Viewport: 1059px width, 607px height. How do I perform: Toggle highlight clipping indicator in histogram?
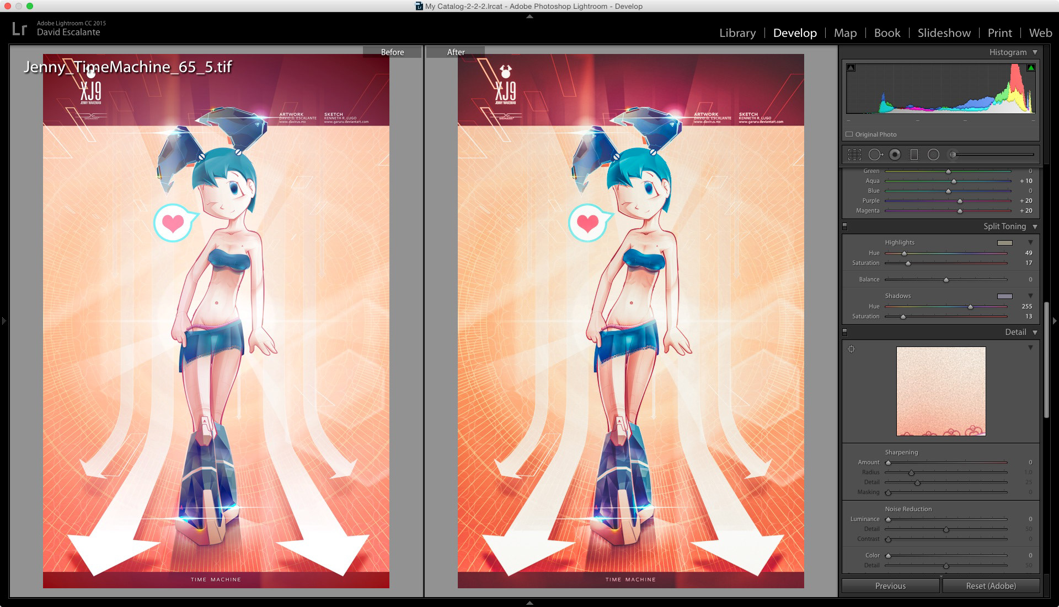pos(1030,68)
